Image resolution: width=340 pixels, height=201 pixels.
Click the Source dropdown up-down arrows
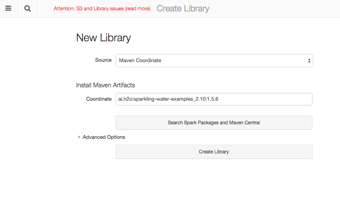point(309,61)
